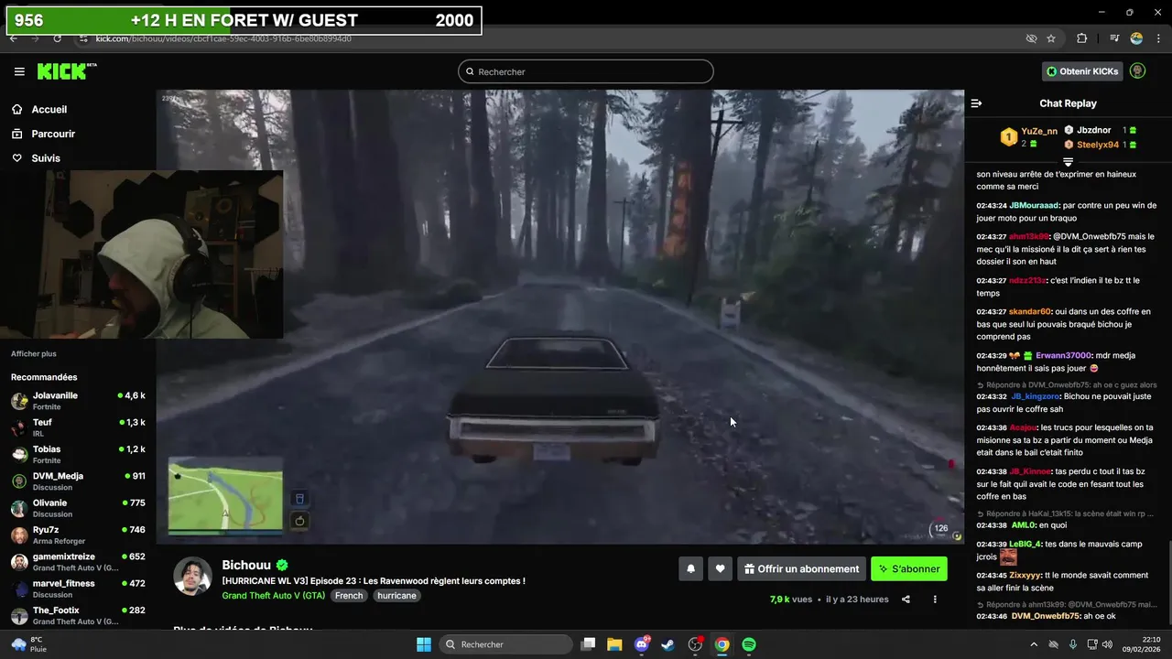Click username skandar60 in chat
Screen dimensions: 1172x659
coord(1030,311)
